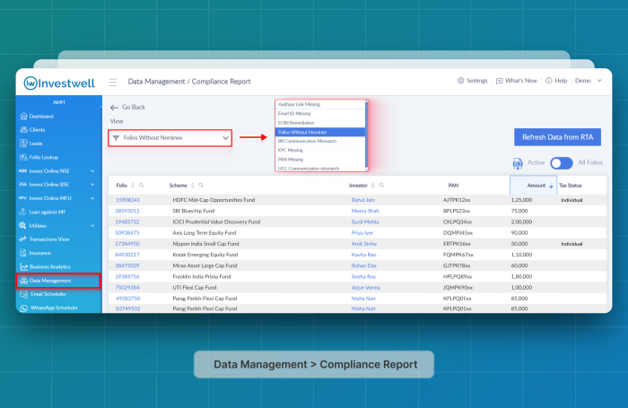628x408 pixels.
Task: Select KYC Missing option
Action: [320, 150]
